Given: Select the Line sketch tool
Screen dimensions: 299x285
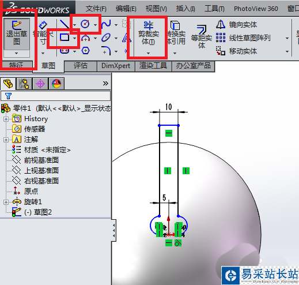Looking at the screenshot, I should click(65, 24).
